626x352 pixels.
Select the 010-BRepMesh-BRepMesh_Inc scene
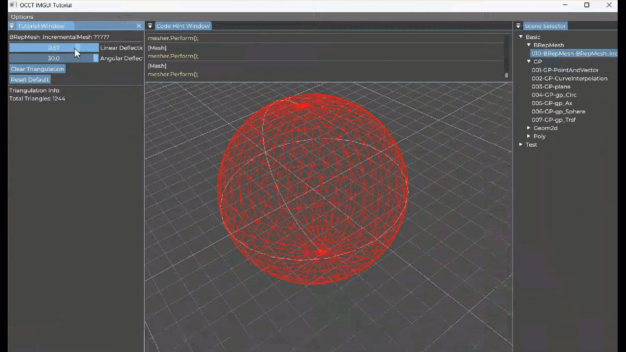[x=574, y=53]
